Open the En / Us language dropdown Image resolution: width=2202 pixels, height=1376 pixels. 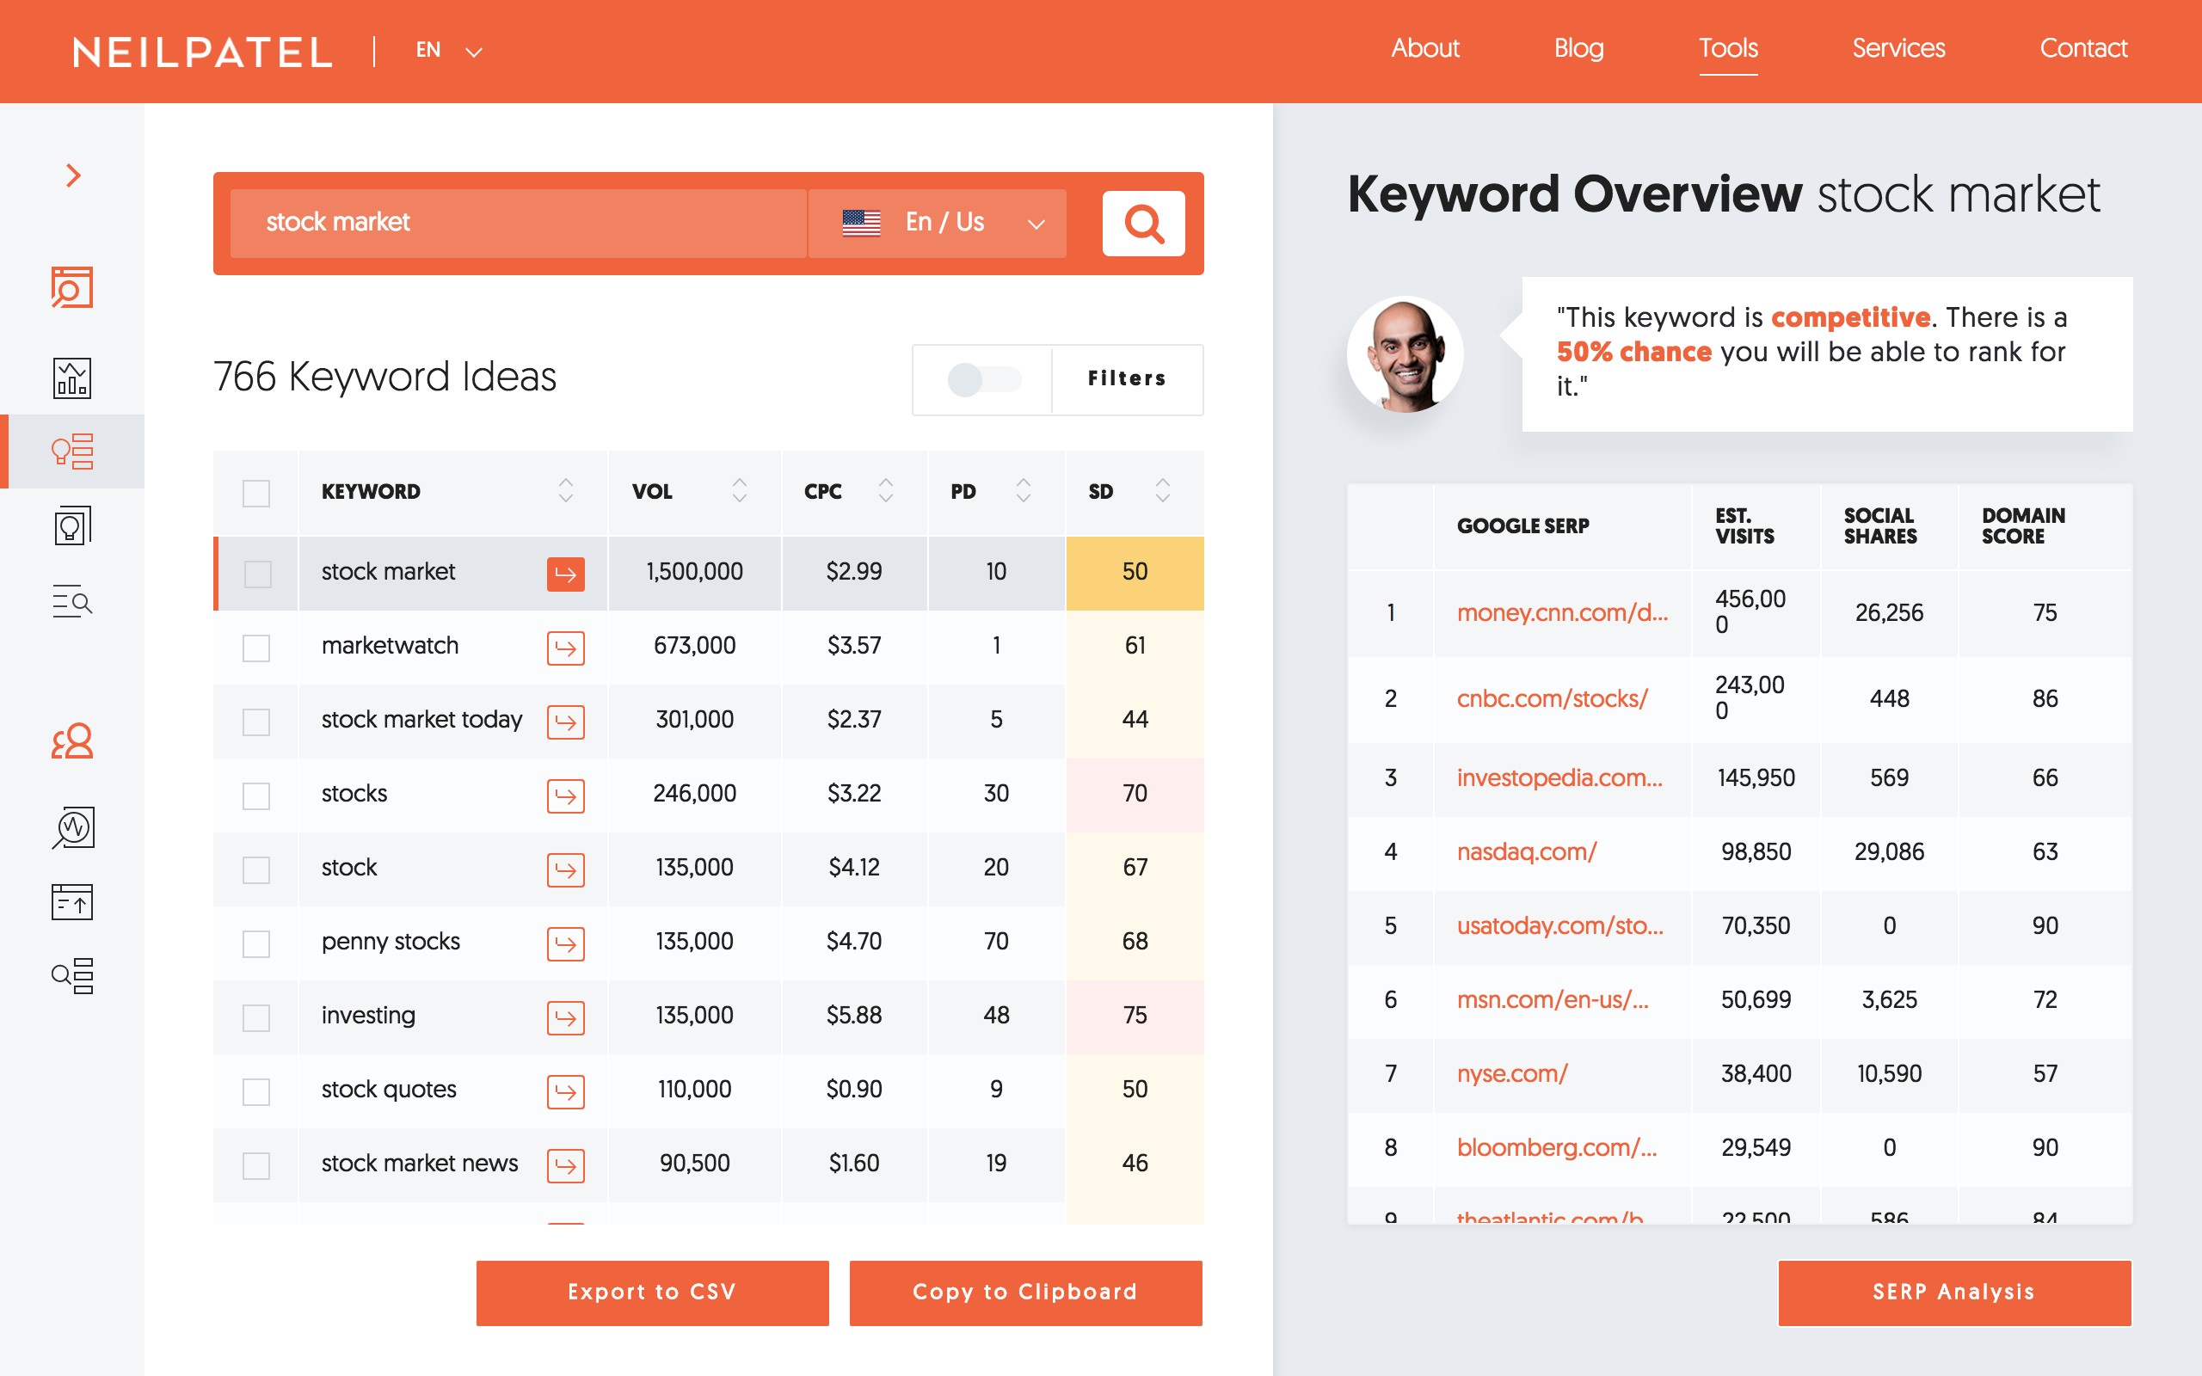coord(938,223)
